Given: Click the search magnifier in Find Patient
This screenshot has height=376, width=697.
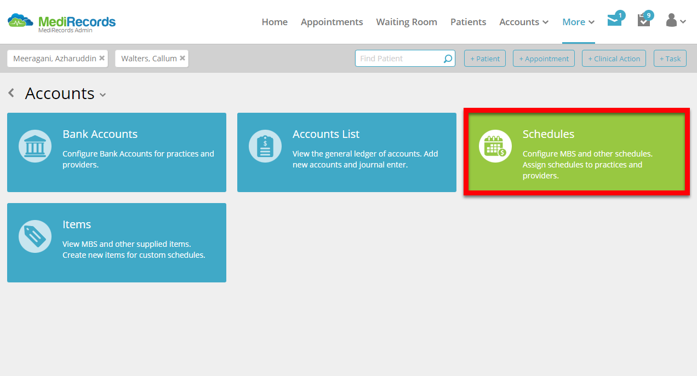Looking at the screenshot, I should tap(448, 59).
